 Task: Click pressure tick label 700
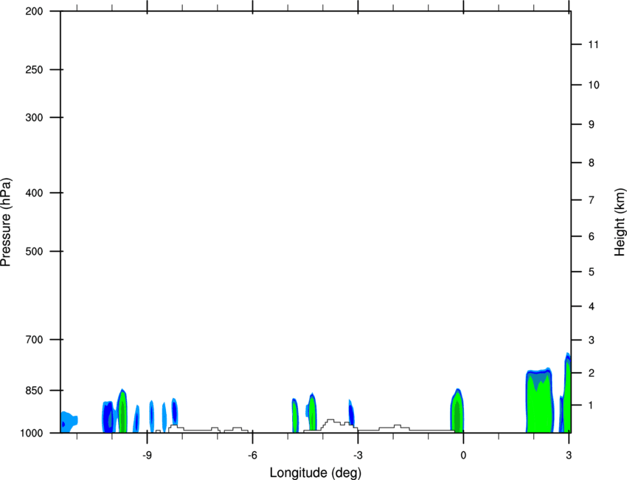(x=34, y=340)
